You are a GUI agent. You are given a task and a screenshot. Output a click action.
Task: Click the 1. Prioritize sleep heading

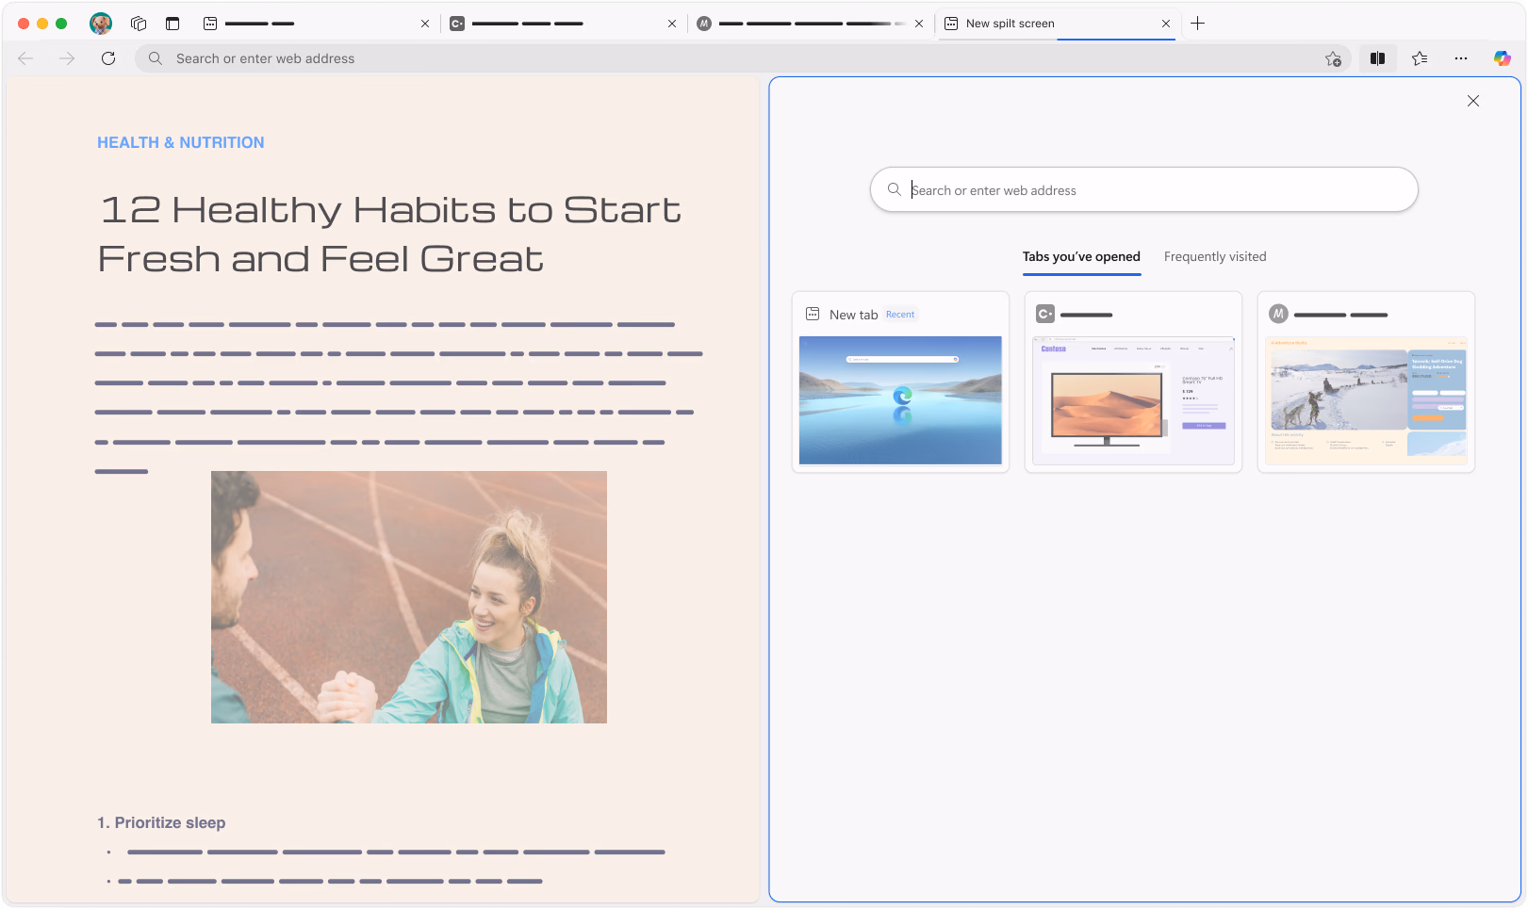[161, 822]
